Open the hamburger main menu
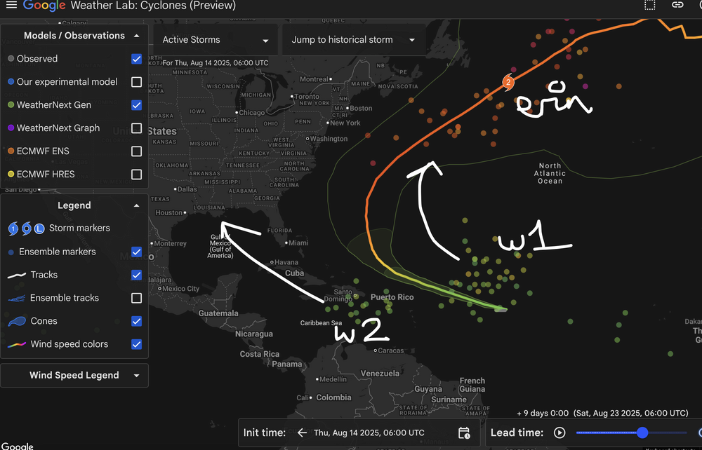The width and height of the screenshot is (702, 450). point(11,5)
